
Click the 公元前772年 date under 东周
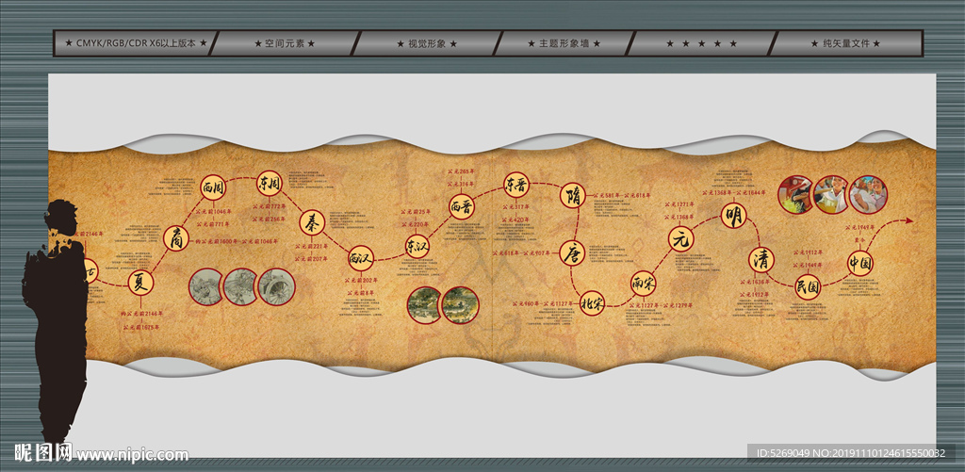(269, 206)
